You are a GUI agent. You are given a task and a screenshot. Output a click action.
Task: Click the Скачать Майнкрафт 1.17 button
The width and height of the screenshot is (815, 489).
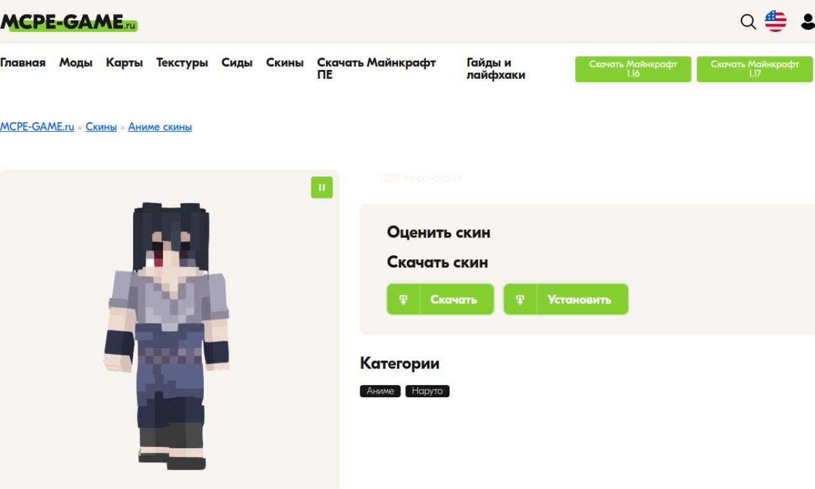pyautogui.click(x=755, y=69)
